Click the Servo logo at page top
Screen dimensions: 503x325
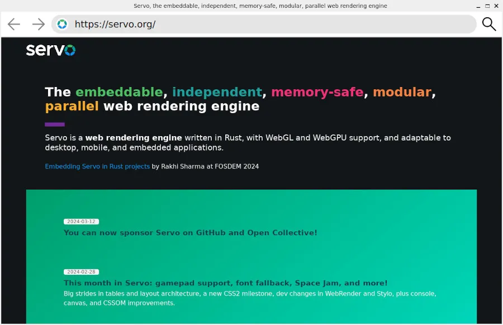50,50
